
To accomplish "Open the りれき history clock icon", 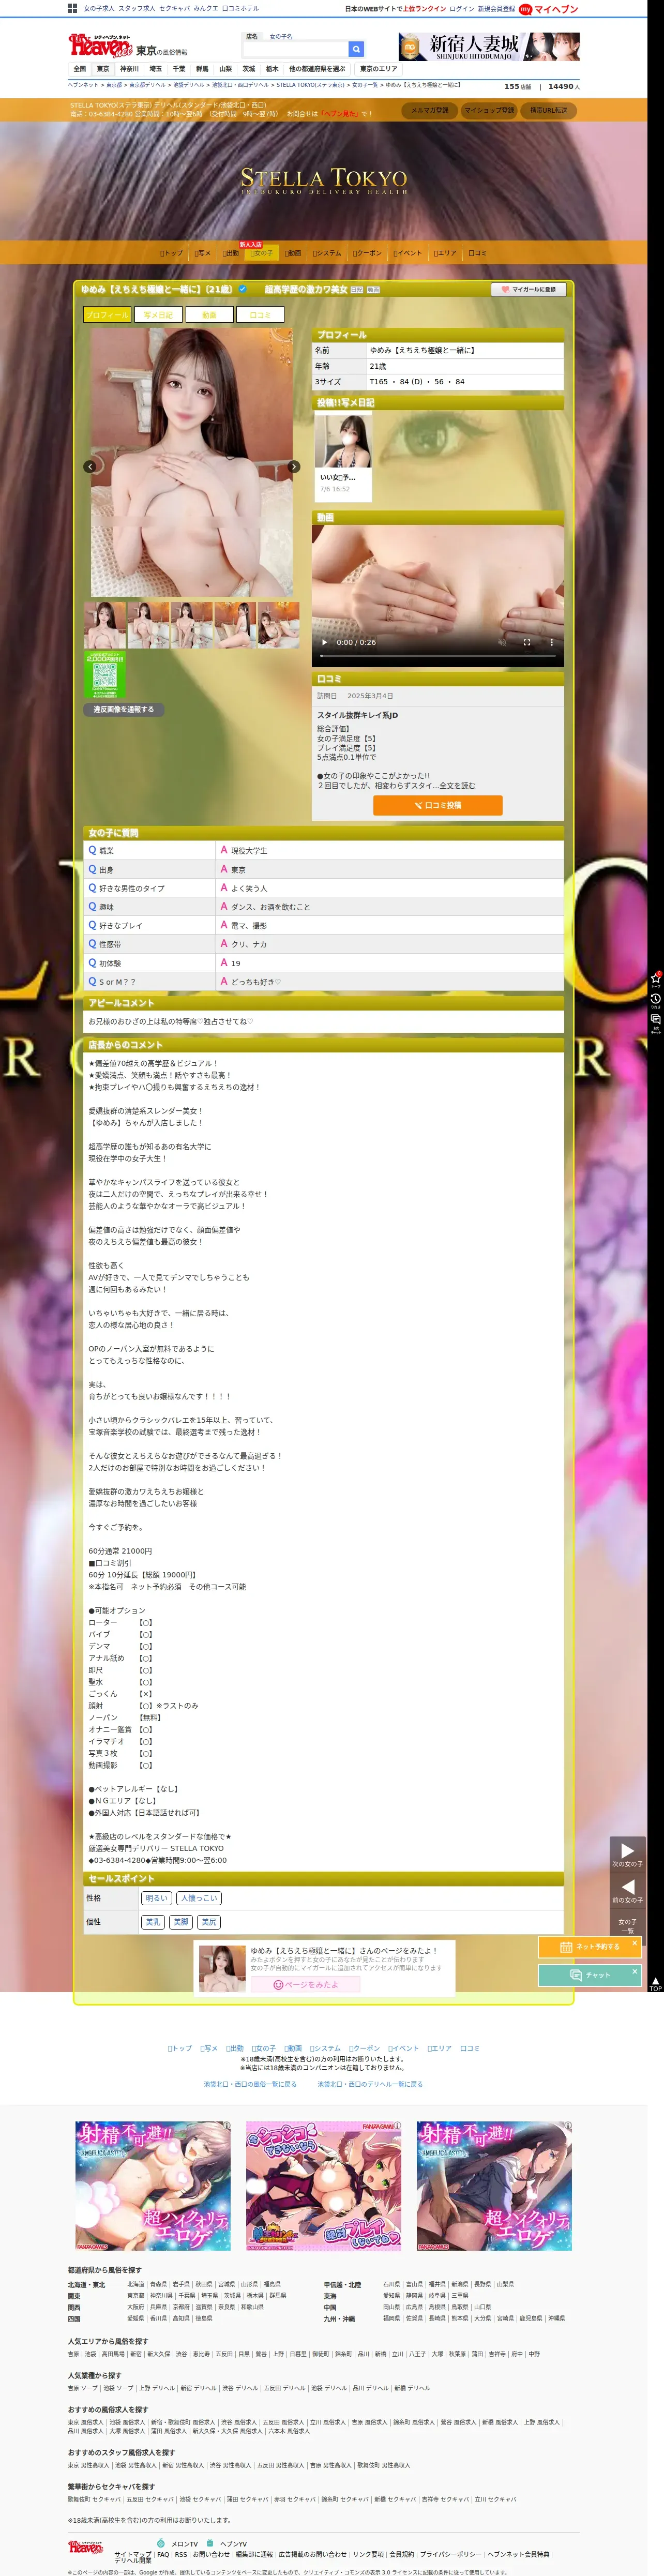I will point(656,1000).
